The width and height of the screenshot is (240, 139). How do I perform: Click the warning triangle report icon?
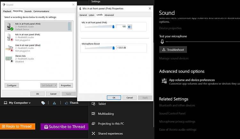coord(54,103)
